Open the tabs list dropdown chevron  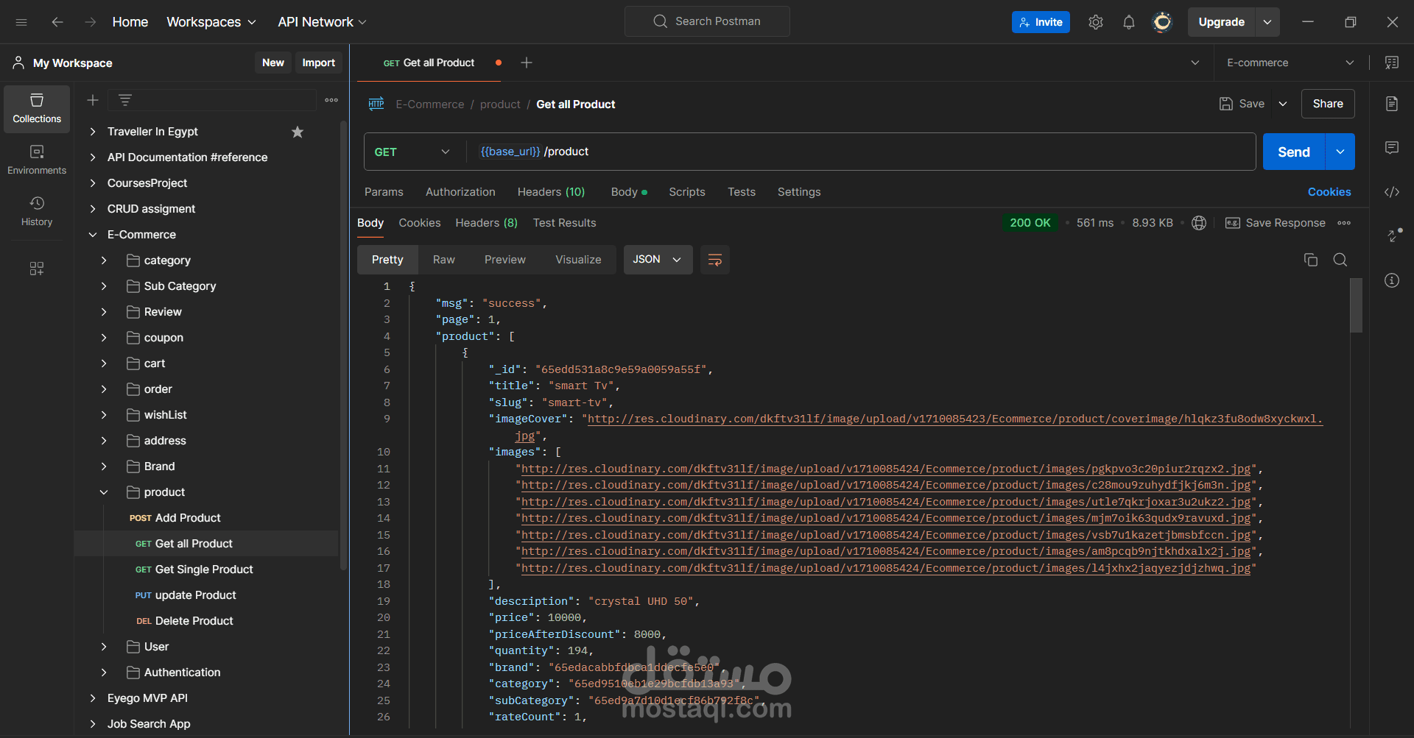(x=1195, y=63)
